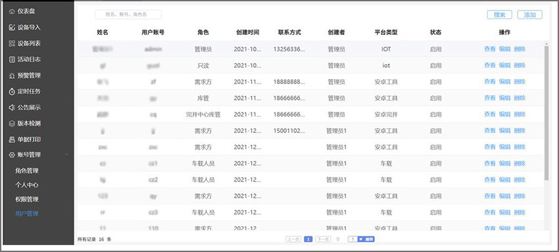
Task: Click the 设备导入 icon in sidebar
Action: click(x=12, y=28)
